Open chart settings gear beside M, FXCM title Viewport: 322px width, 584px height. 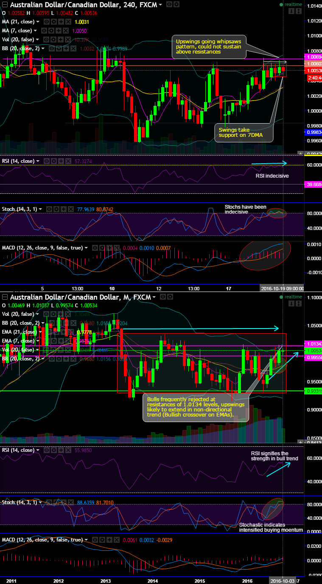[170, 297]
